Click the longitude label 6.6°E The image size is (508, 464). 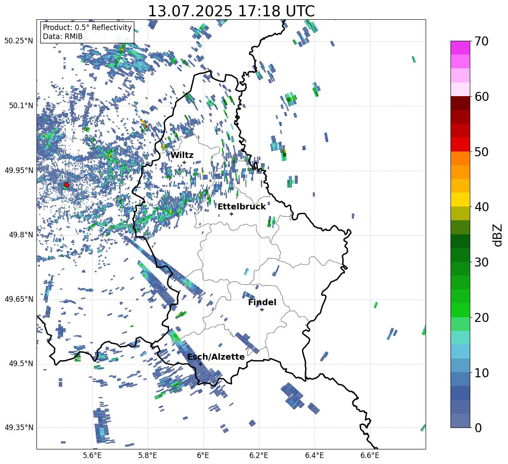tap(370, 455)
